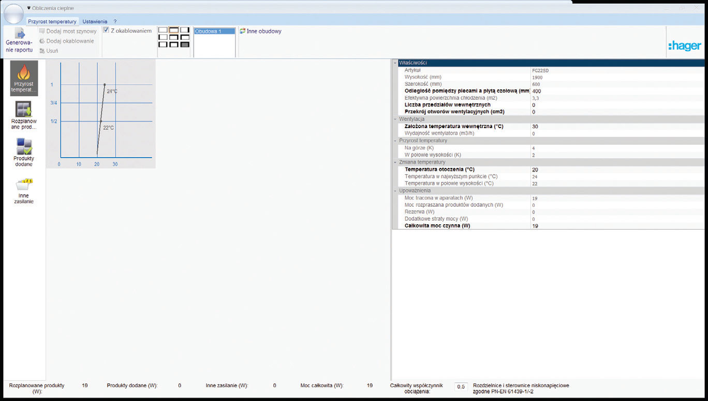This screenshot has height=401, width=708.
Task: Open the Produkty dodane sidebar icon
Action: 24,147
